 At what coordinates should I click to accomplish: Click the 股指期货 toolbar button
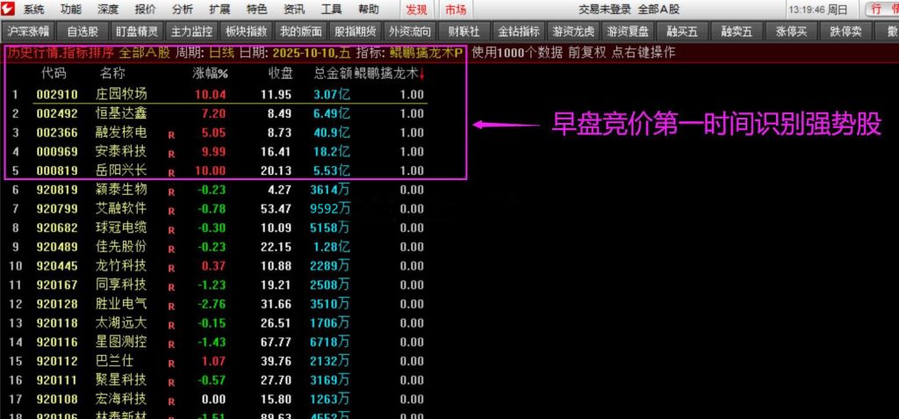[x=356, y=33]
